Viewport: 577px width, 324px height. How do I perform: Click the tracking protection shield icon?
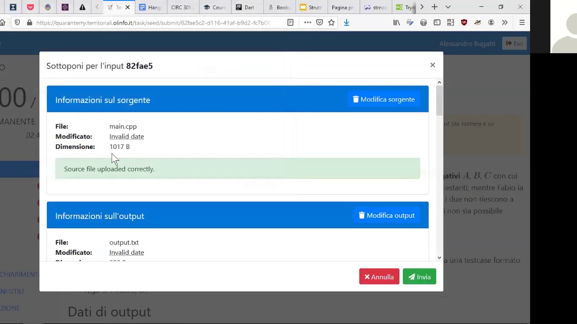pos(17,22)
